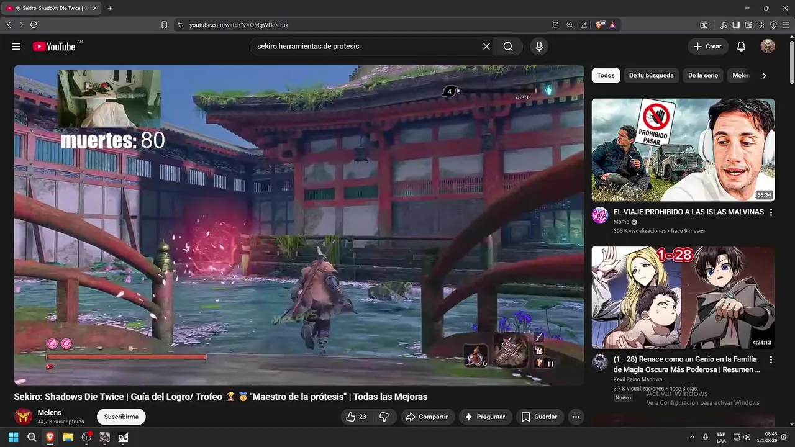
Task: Open Renace como un Genio video thumbnail
Action: [x=683, y=297]
